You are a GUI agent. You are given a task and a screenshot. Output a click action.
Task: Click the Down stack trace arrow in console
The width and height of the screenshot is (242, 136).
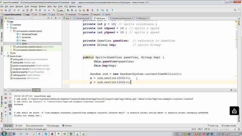coord(10,98)
